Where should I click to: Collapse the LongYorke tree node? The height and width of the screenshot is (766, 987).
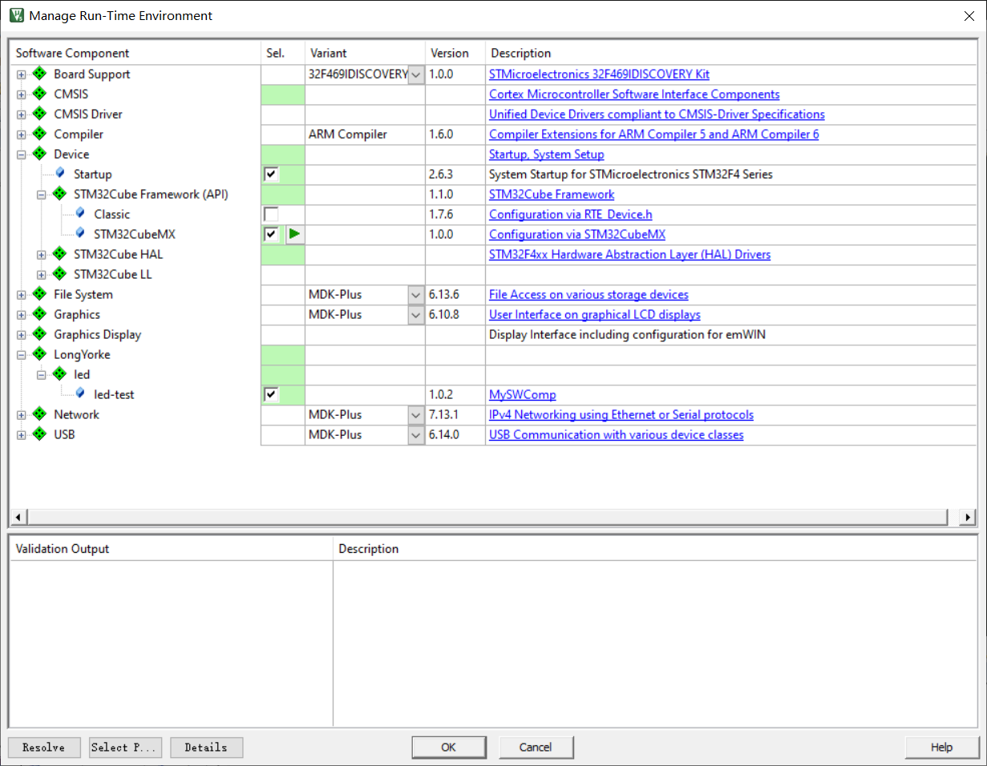22,355
